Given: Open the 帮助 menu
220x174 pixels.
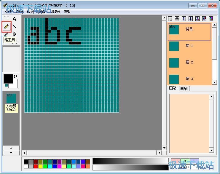Looking at the screenshot, I should [68, 12].
